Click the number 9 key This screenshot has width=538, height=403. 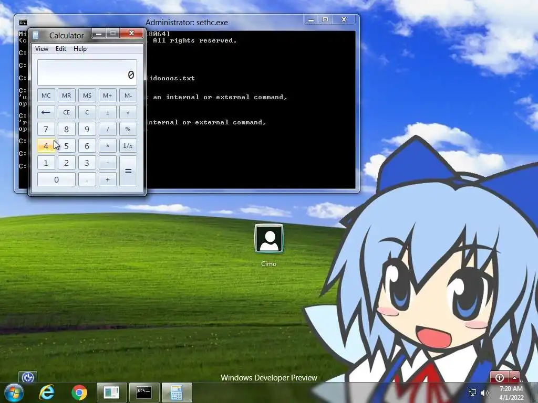coord(87,129)
